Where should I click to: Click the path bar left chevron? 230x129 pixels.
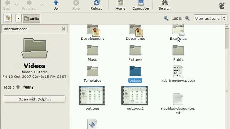point(19,18)
